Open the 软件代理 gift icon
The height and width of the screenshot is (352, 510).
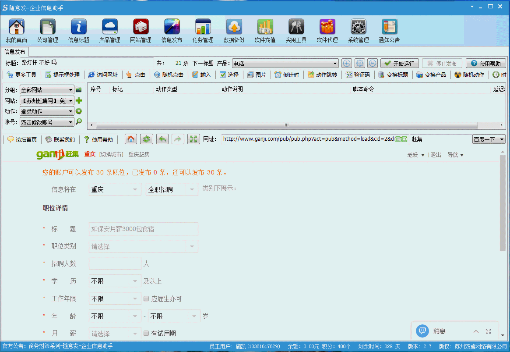pyautogui.click(x=327, y=31)
